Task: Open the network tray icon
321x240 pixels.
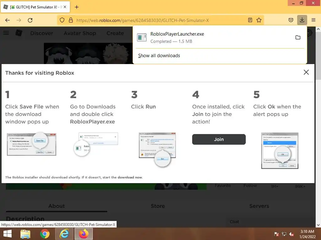Action: click(284, 234)
